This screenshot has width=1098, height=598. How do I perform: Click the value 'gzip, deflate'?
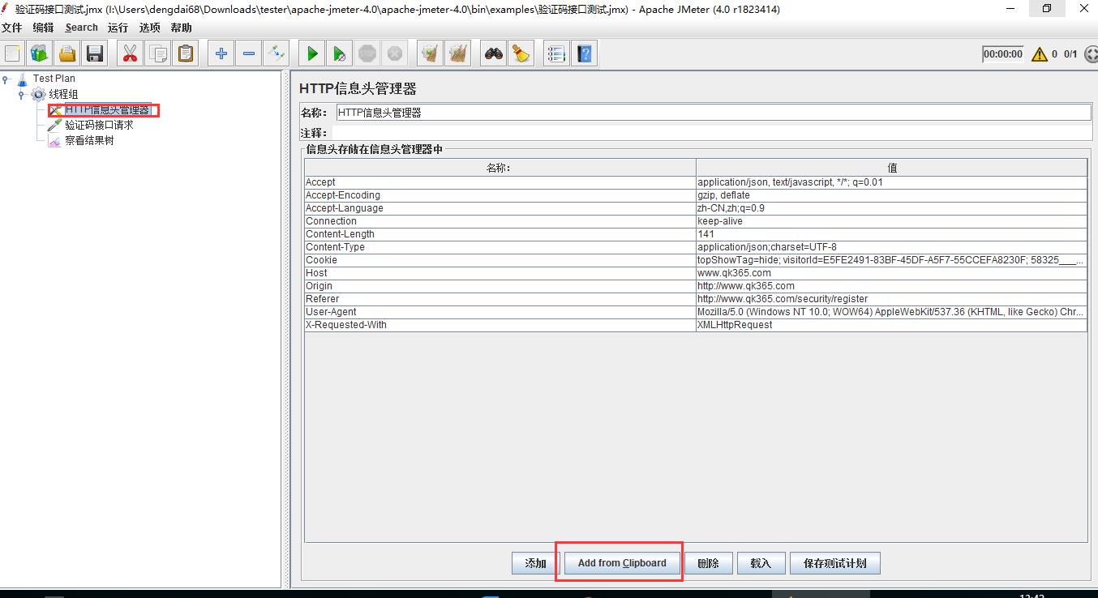click(x=892, y=195)
